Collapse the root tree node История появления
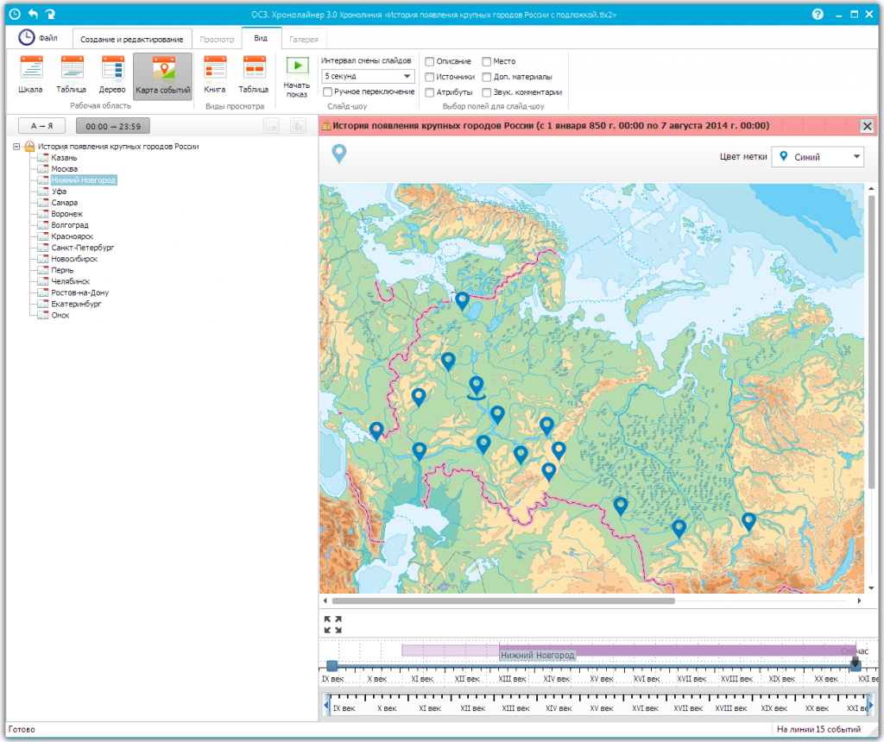 [x=17, y=147]
